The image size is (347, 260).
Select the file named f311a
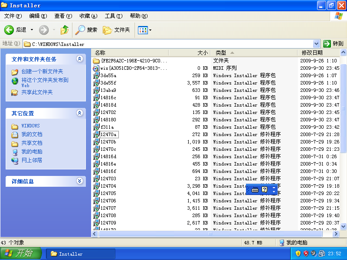pos(107,127)
